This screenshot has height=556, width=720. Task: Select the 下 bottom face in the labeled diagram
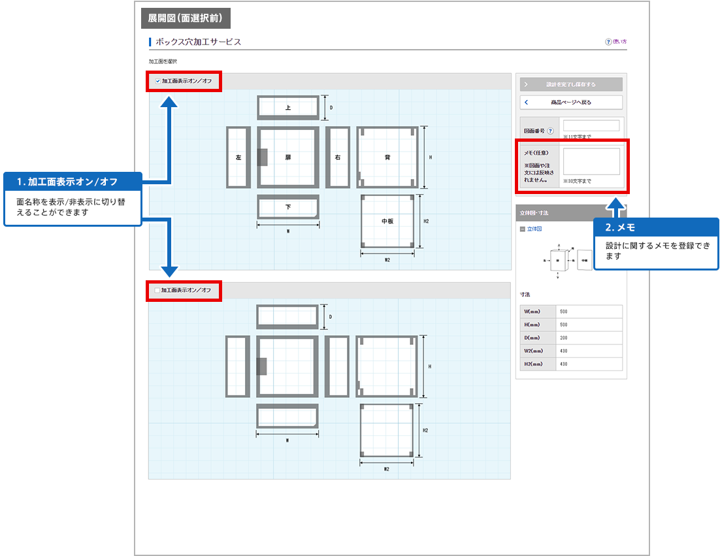click(288, 206)
